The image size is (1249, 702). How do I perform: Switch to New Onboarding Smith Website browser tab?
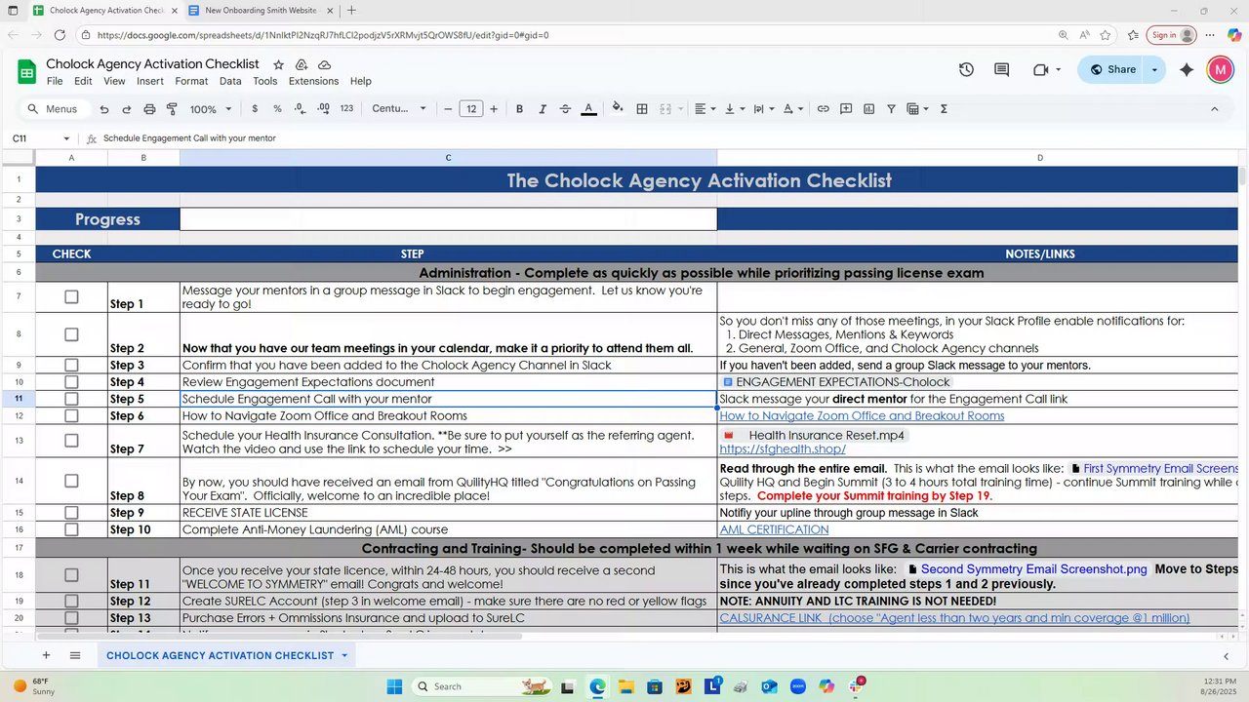pyautogui.click(x=261, y=11)
